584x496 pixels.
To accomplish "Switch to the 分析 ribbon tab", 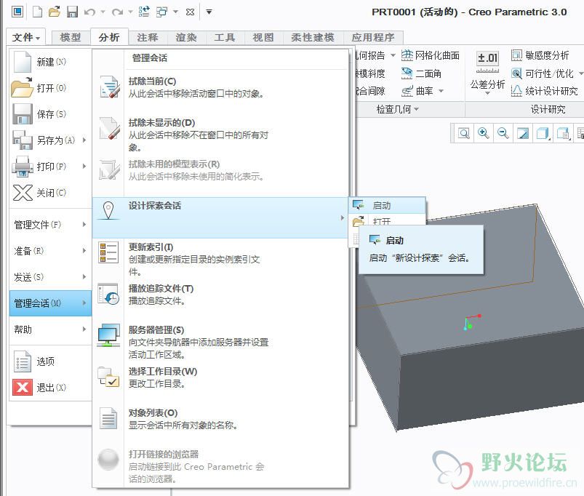I will point(109,38).
